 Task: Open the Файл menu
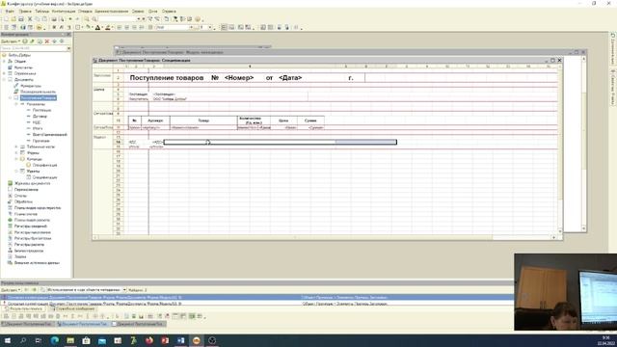[x=10, y=12]
